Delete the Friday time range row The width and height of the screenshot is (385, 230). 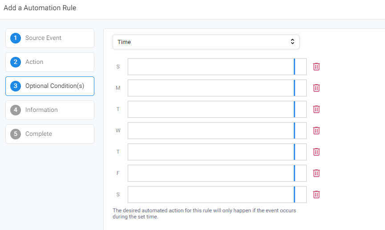(316, 173)
